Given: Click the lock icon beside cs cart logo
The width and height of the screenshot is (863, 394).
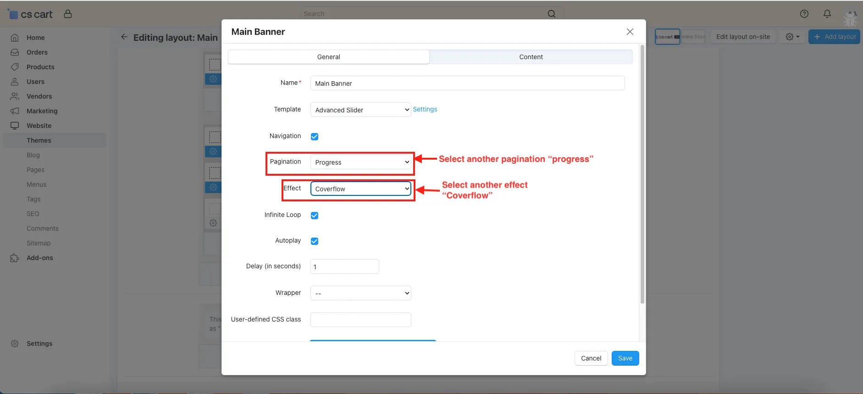Looking at the screenshot, I should pyautogui.click(x=68, y=14).
